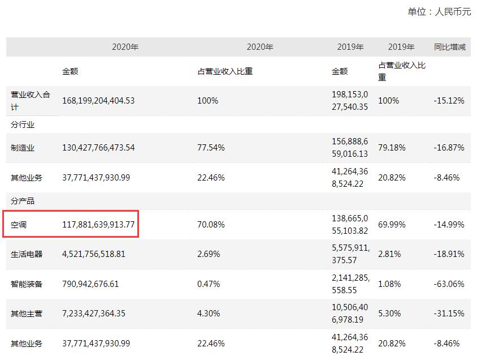The width and height of the screenshot is (477, 356).
Task: Click the highlighted amount 117,881,639,913.77
Action: [x=98, y=225]
